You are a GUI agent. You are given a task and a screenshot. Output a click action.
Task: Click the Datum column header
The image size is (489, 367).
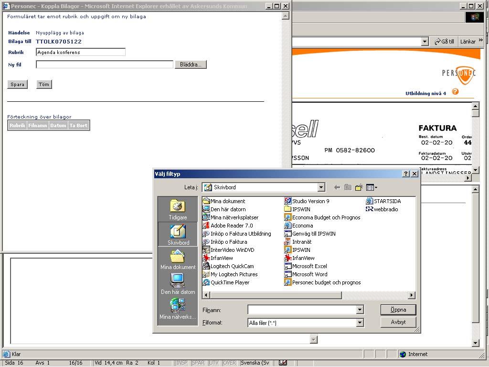pyautogui.click(x=58, y=126)
